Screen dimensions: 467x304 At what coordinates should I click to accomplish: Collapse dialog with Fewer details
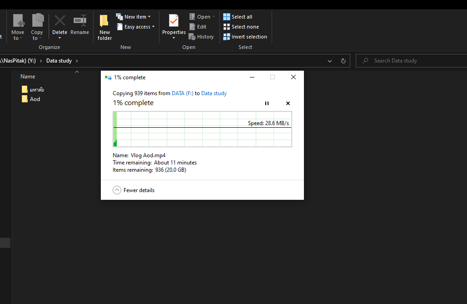134,190
